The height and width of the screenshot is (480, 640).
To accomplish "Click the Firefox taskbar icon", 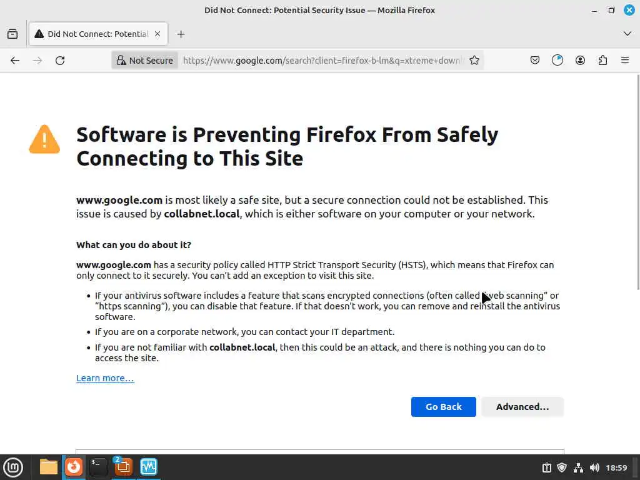I will [74, 467].
